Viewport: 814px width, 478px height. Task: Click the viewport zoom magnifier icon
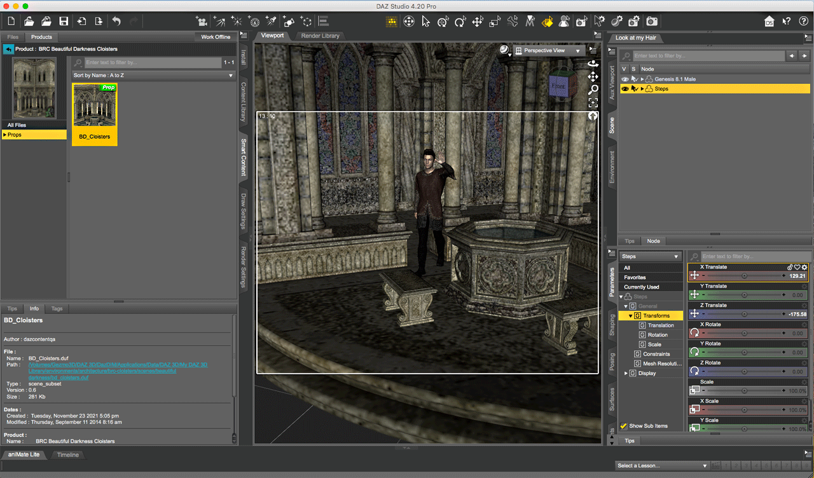(593, 90)
